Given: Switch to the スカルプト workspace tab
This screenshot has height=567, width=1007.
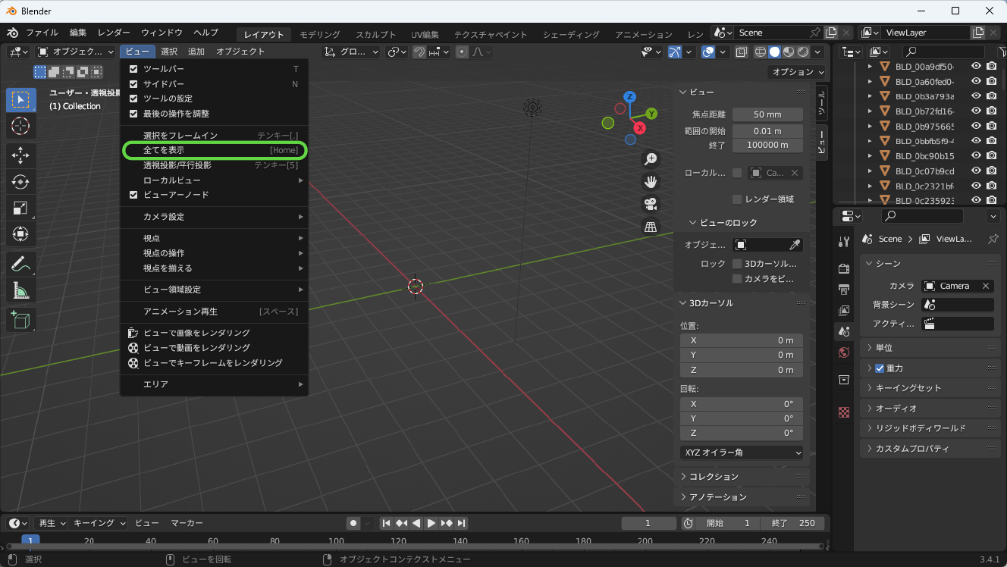Looking at the screenshot, I should tap(376, 34).
